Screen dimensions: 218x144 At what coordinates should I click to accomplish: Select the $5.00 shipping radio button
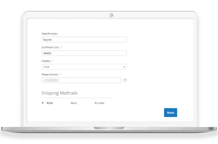(43, 103)
